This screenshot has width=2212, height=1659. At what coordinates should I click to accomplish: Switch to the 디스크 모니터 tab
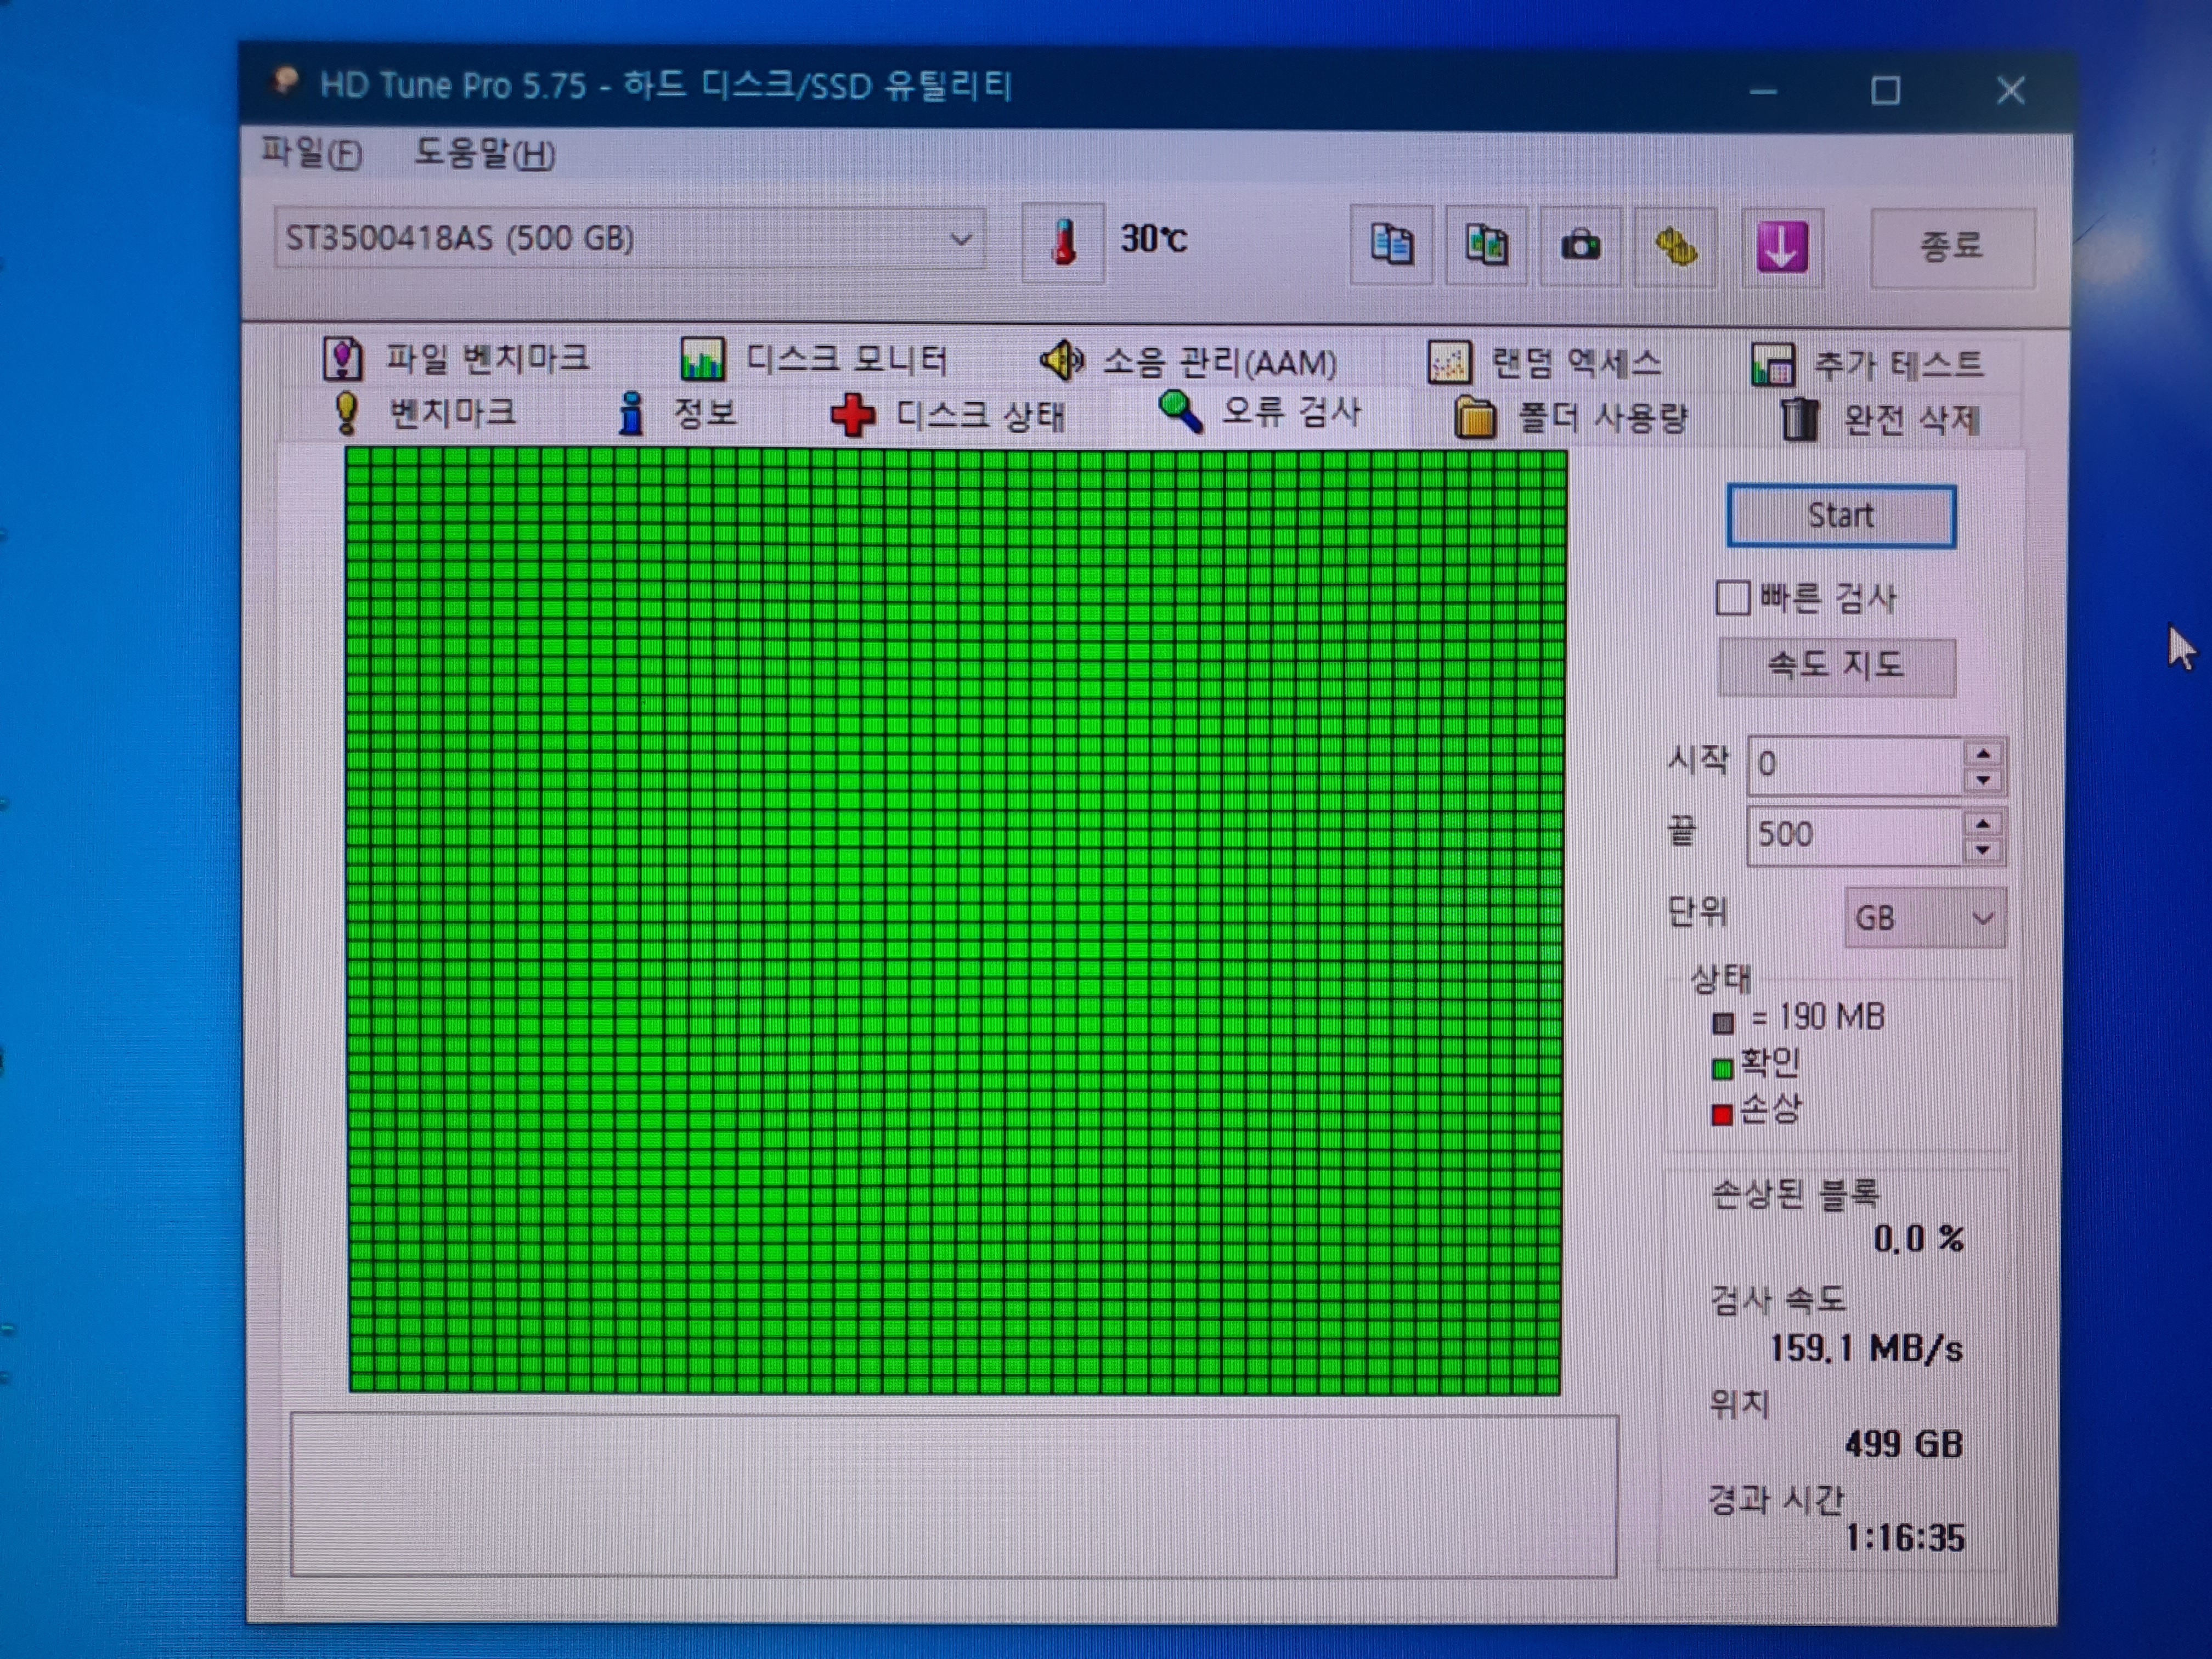click(x=814, y=359)
